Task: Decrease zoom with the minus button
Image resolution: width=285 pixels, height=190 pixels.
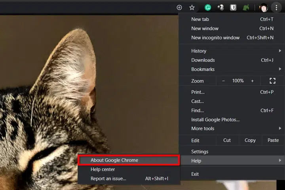Action: [x=223, y=81]
